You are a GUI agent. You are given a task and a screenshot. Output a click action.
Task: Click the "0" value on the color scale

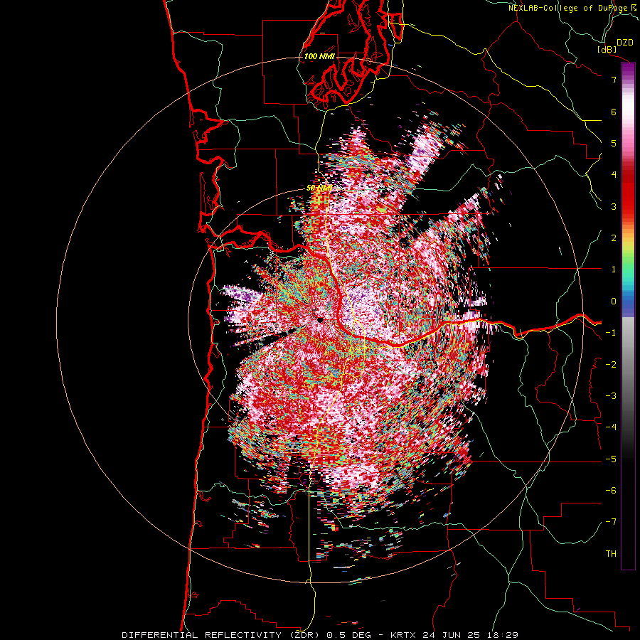(614, 302)
